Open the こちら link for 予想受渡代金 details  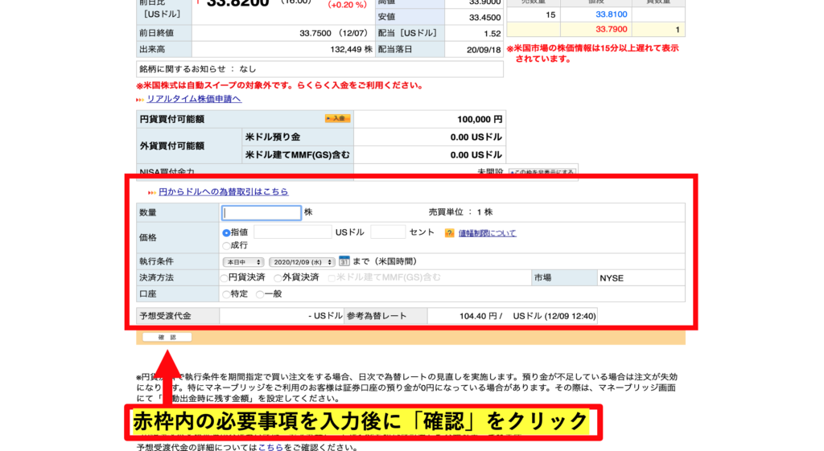pyautogui.click(x=270, y=447)
